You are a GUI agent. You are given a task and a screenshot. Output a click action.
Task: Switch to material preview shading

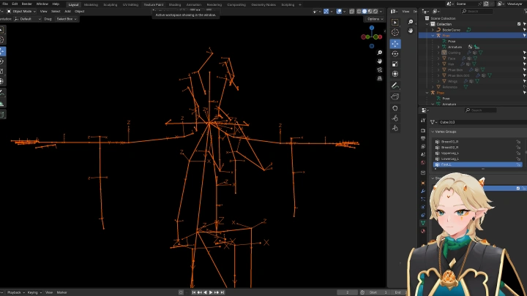click(x=370, y=12)
